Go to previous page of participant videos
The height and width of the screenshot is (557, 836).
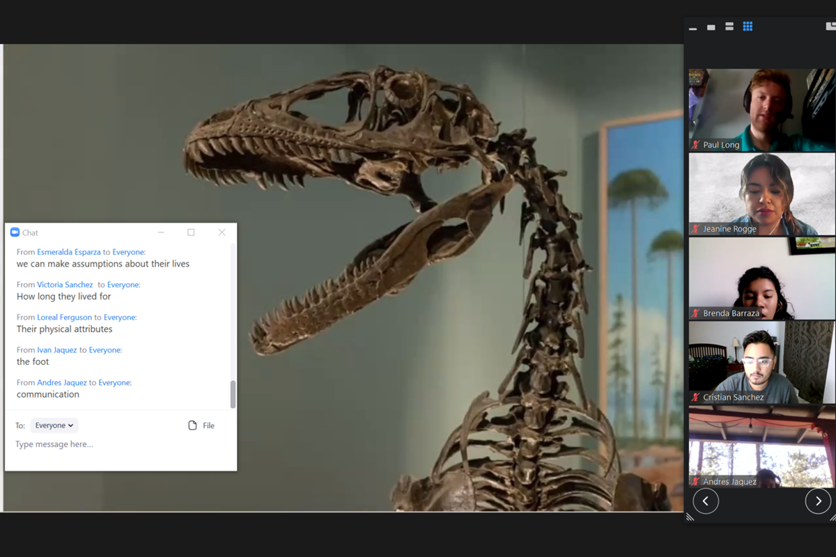pos(706,501)
